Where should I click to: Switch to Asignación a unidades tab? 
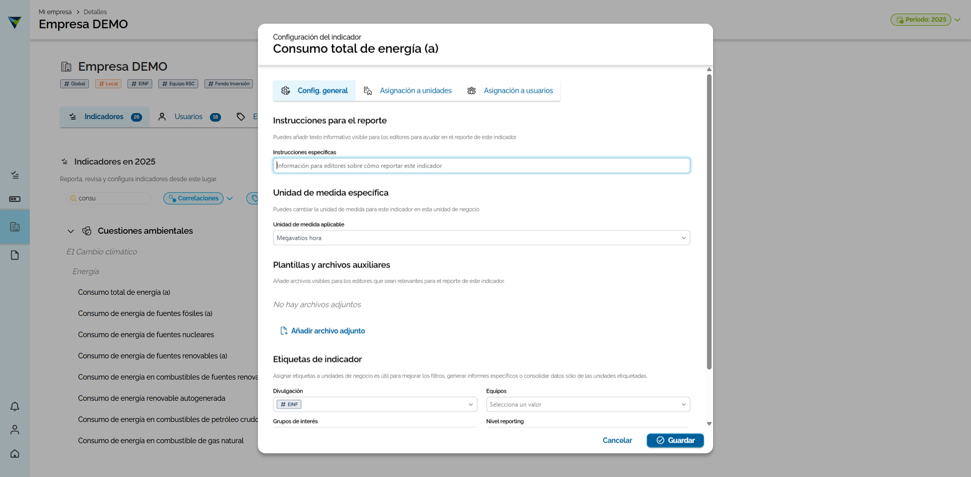point(408,91)
